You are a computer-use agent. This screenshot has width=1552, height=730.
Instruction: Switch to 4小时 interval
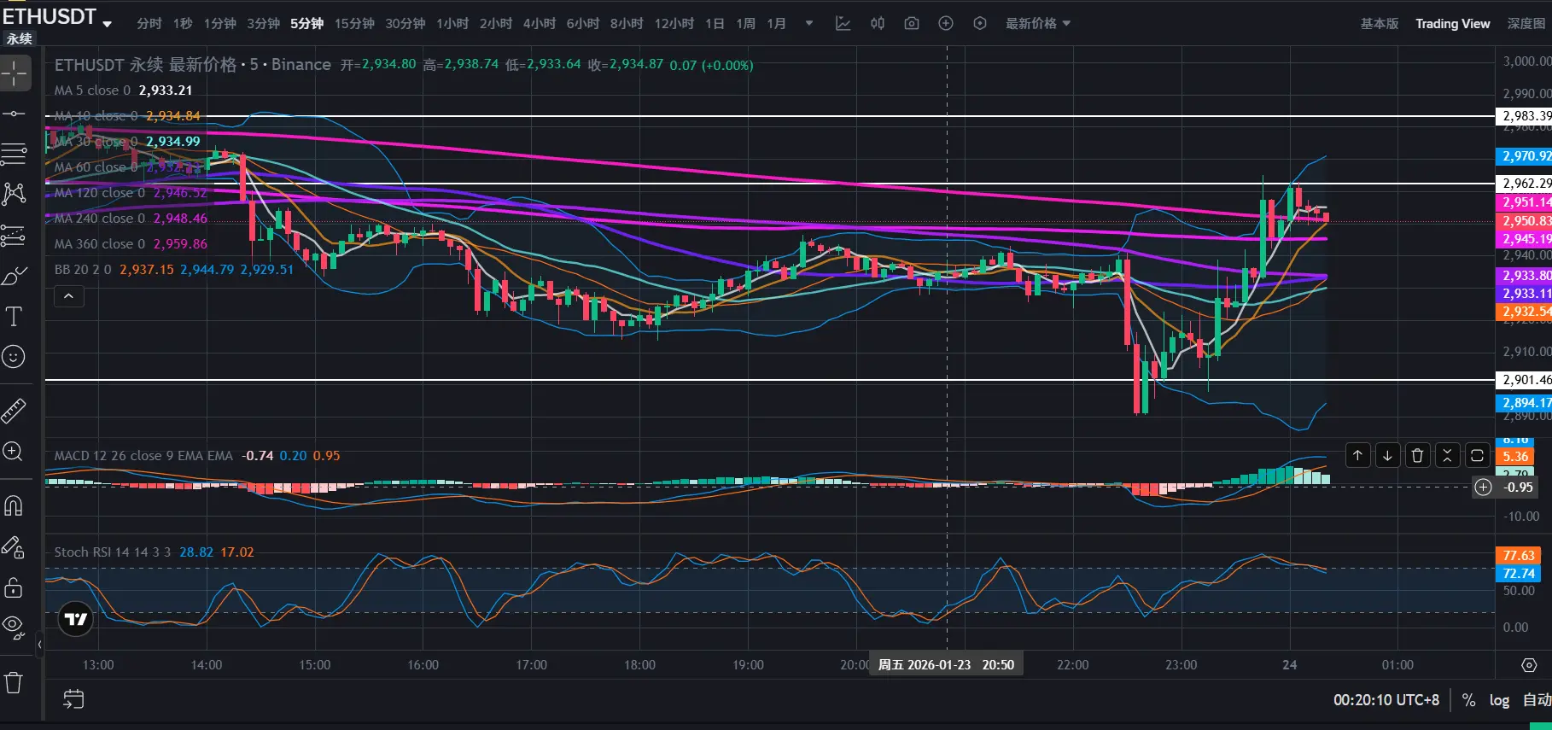point(540,23)
